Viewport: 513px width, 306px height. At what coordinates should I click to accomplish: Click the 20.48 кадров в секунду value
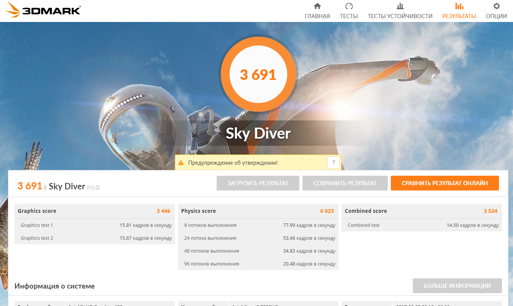pyautogui.click(x=309, y=264)
